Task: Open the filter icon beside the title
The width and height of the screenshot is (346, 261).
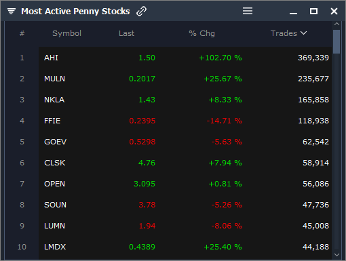Action: 12,11
